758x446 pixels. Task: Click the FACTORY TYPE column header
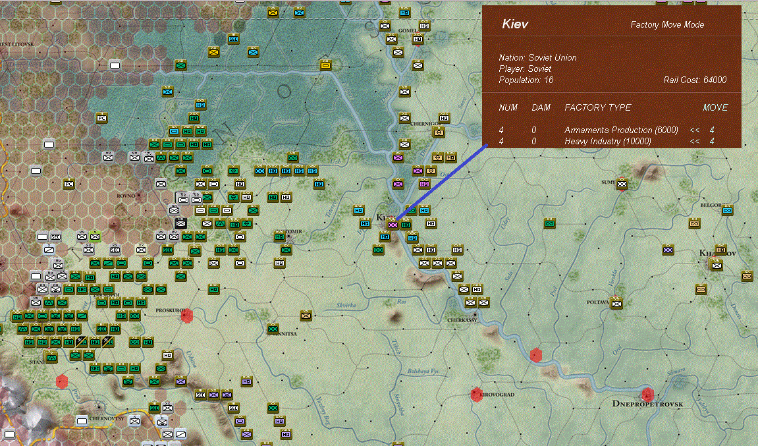pos(597,107)
